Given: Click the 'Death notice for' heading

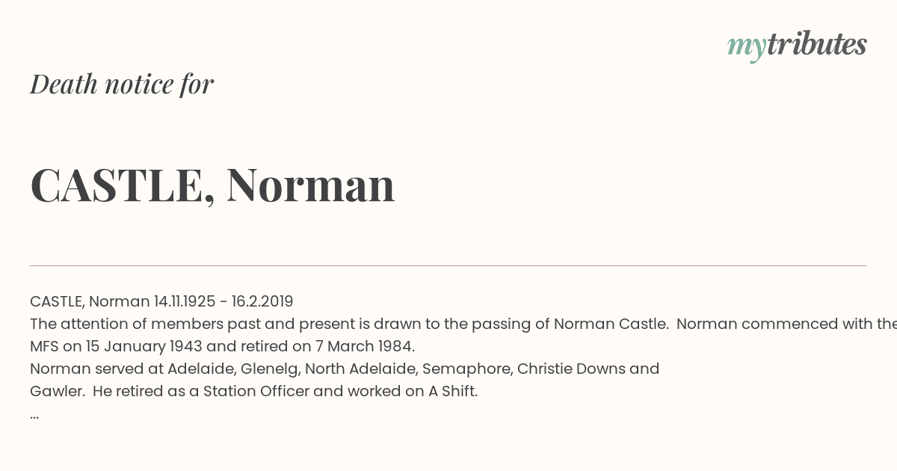Looking at the screenshot, I should [x=122, y=84].
